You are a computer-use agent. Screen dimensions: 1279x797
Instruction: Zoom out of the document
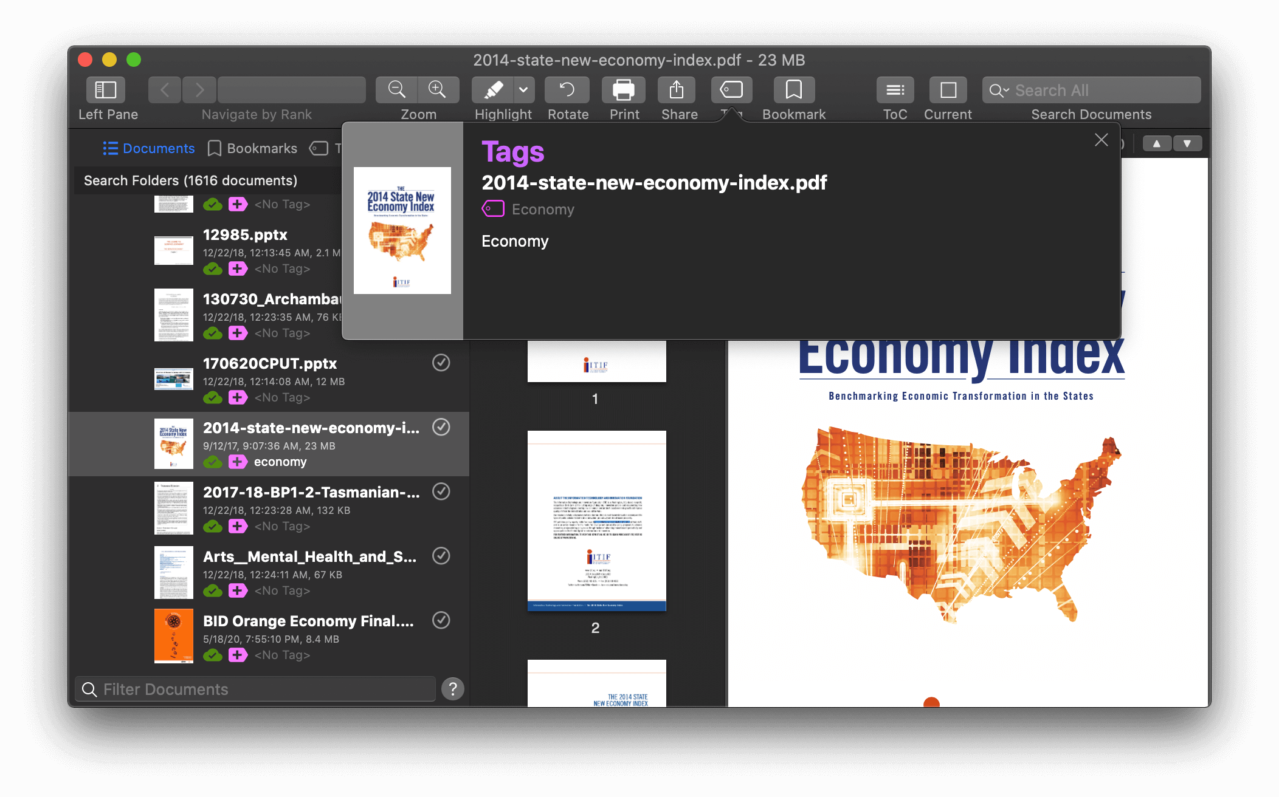[397, 90]
